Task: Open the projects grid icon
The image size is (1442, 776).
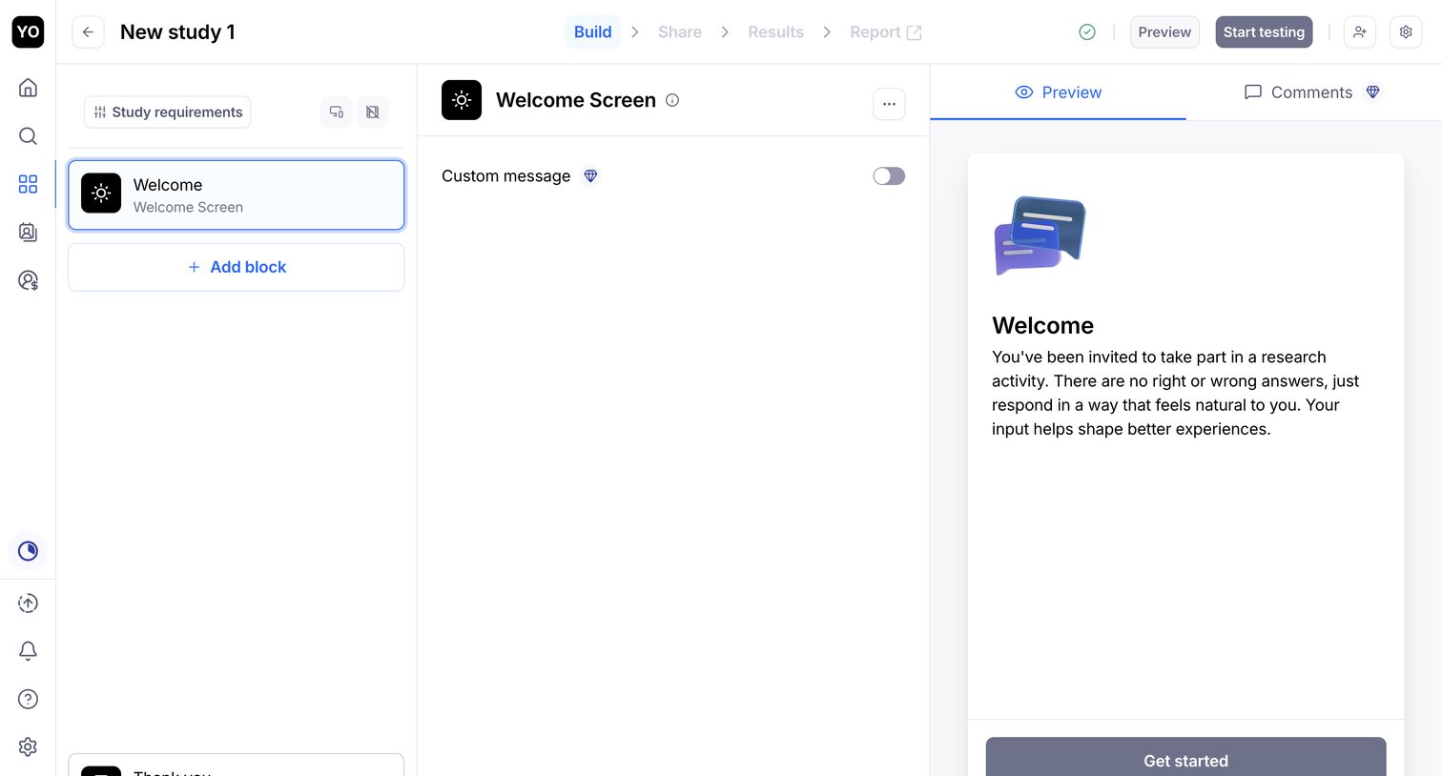Action: pyautogui.click(x=28, y=184)
